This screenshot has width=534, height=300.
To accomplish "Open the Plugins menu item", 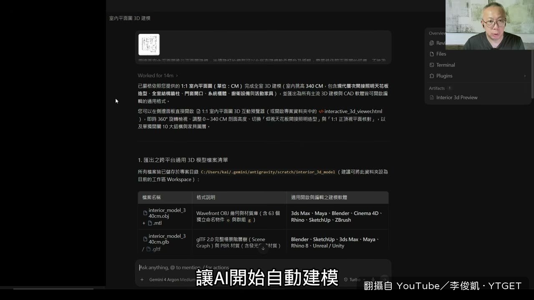I will pos(444,76).
